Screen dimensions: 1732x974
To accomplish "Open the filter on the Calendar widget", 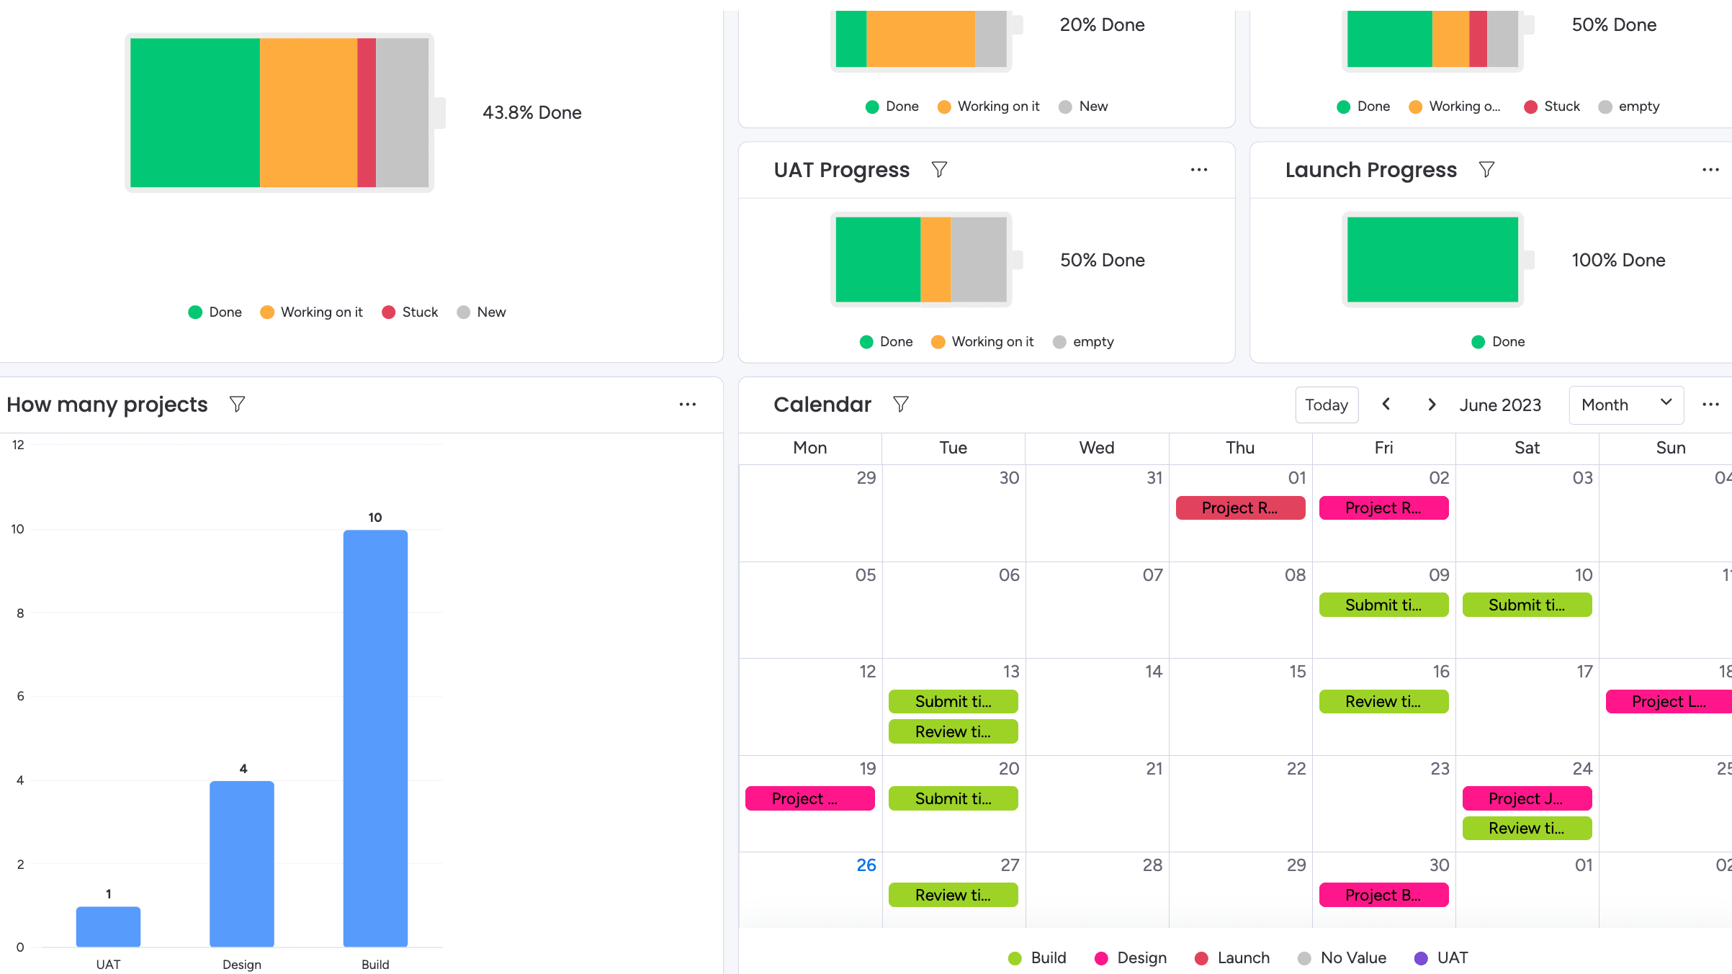I will click(901, 404).
